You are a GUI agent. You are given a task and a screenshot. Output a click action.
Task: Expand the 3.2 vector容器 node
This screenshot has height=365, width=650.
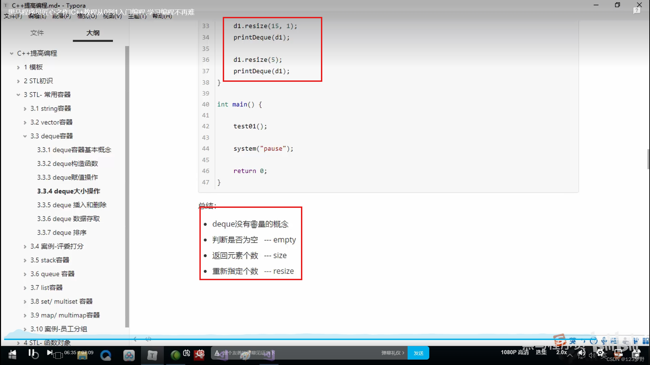coord(25,122)
